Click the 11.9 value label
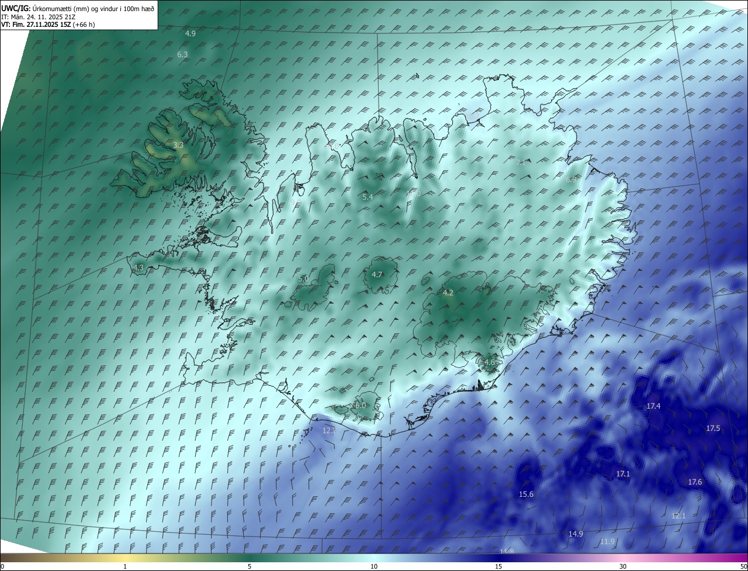 (x=607, y=542)
